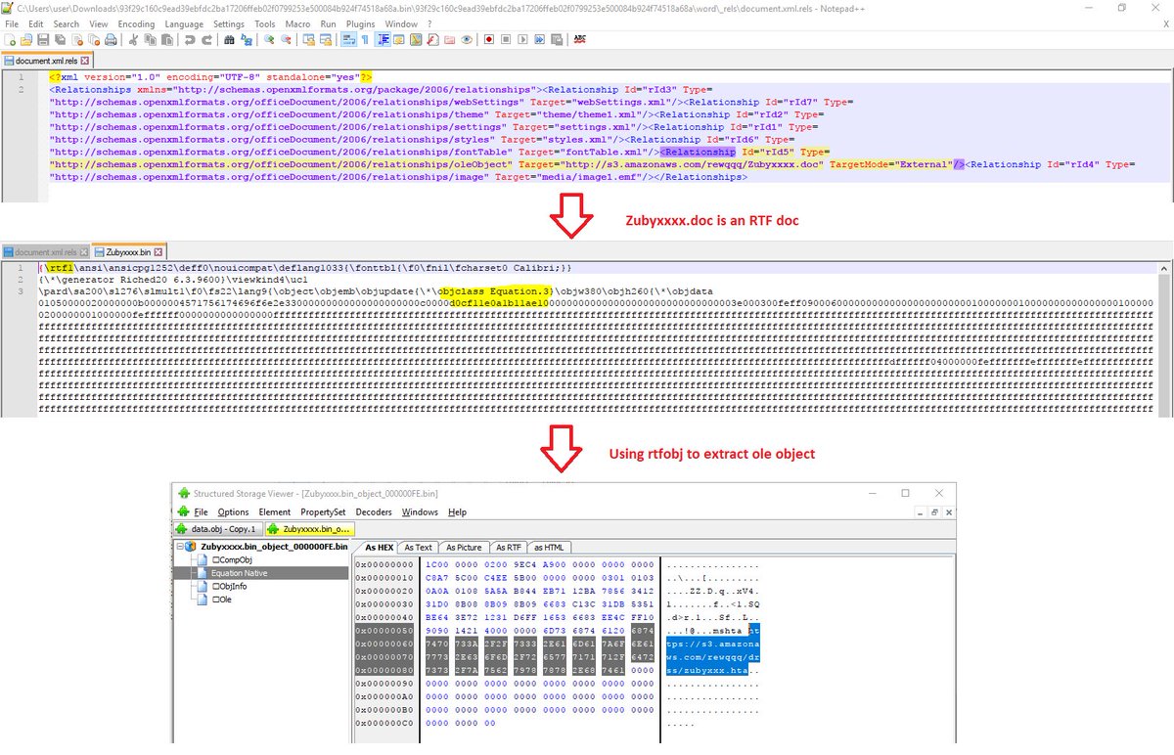The height and width of the screenshot is (755, 1174).
Task: Toggle file monitoring eye icon
Action: coord(466,39)
